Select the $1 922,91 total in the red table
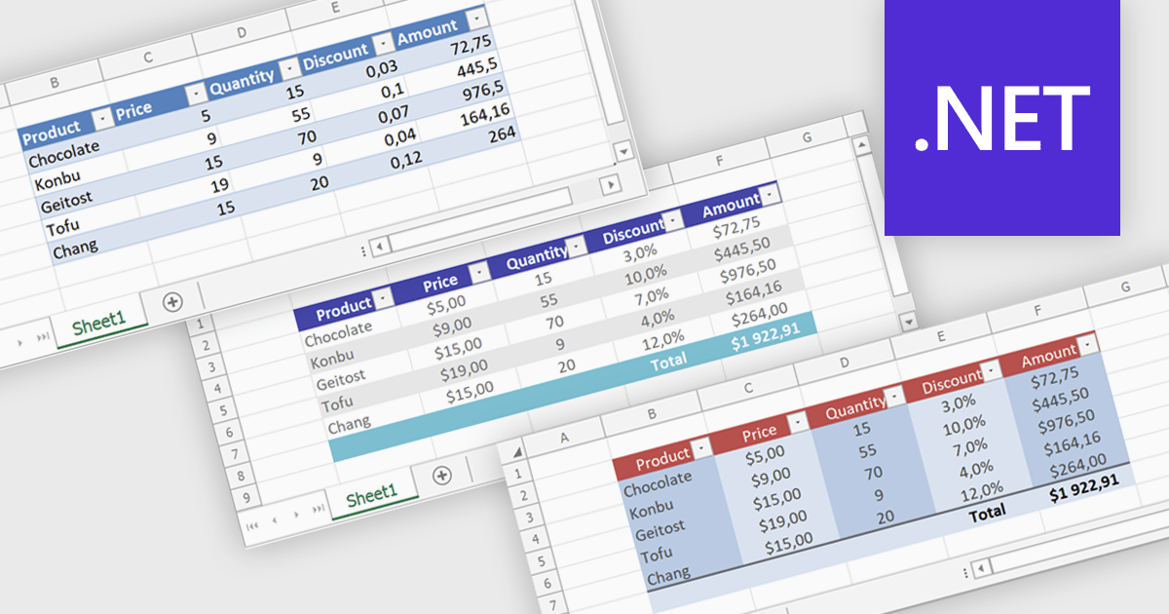 1083,487
